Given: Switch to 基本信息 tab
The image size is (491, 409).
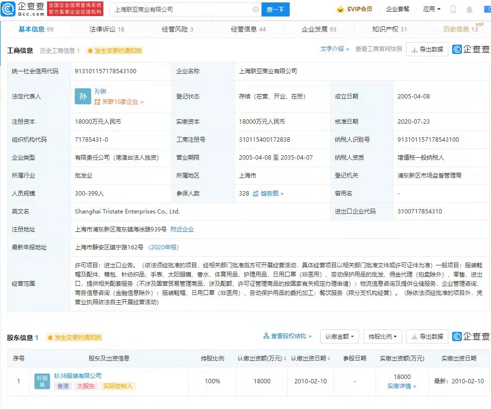Looking at the screenshot, I should pyautogui.click(x=36, y=29).
